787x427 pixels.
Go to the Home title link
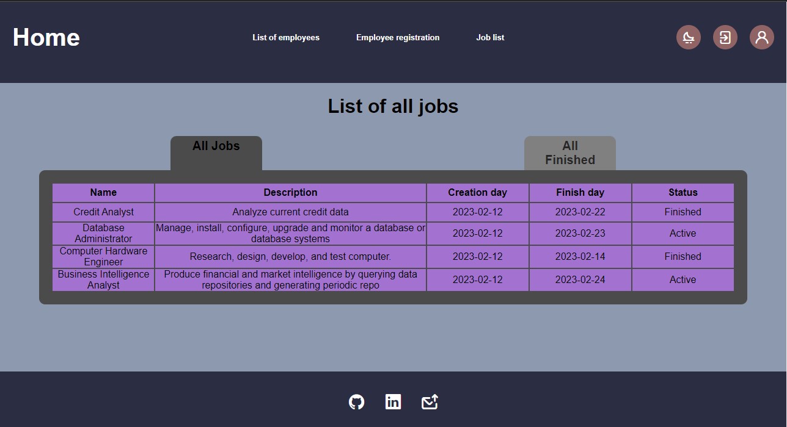46,37
